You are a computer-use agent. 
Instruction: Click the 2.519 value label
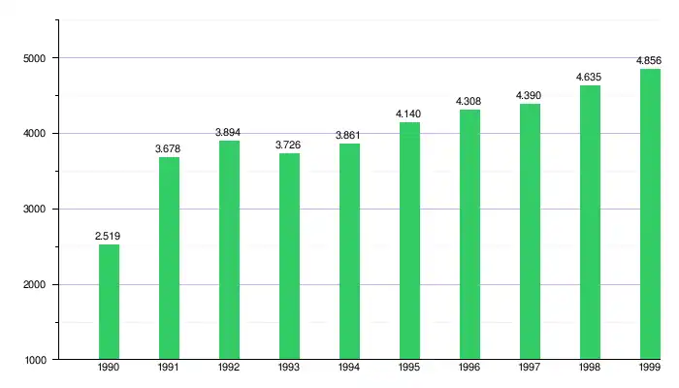108,236
